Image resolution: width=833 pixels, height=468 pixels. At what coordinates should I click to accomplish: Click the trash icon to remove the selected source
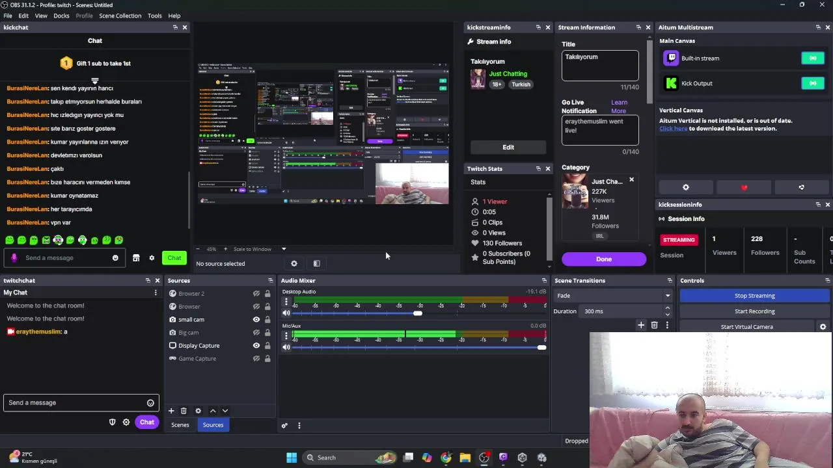click(184, 411)
